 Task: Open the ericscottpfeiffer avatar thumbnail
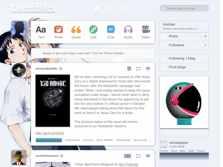19,70
